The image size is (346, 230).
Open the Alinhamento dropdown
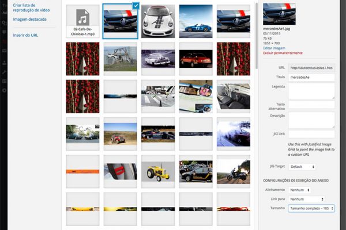coord(300,190)
